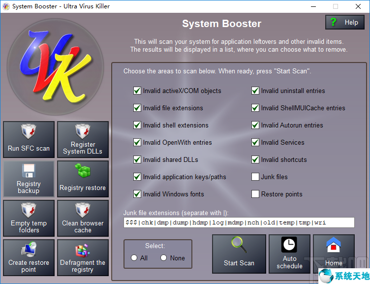The width and height of the screenshot is (370, 284).
Task: Click the UVK application icon in title bar
Action: click(6, 6)
